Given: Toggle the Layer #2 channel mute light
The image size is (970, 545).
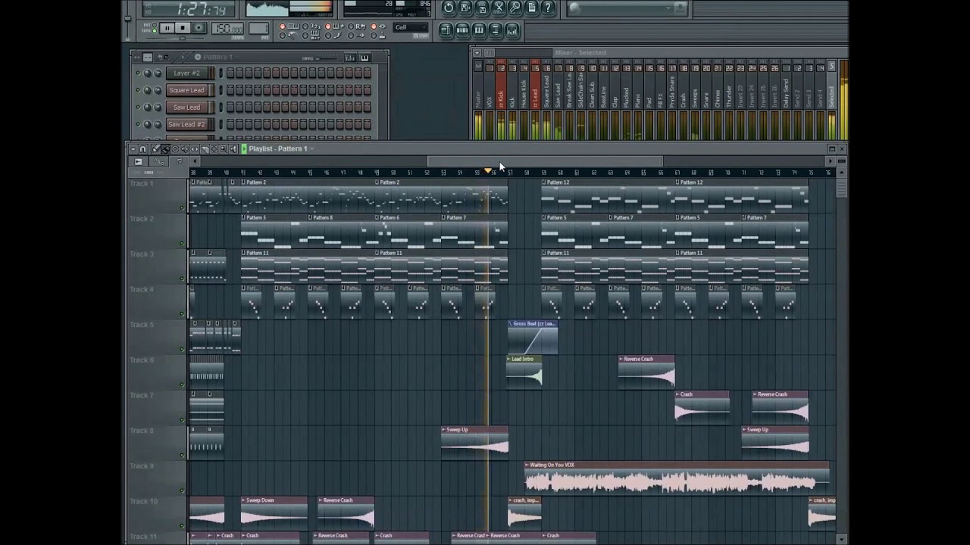Looking at the screenshot, I should (x=138, y=73).
